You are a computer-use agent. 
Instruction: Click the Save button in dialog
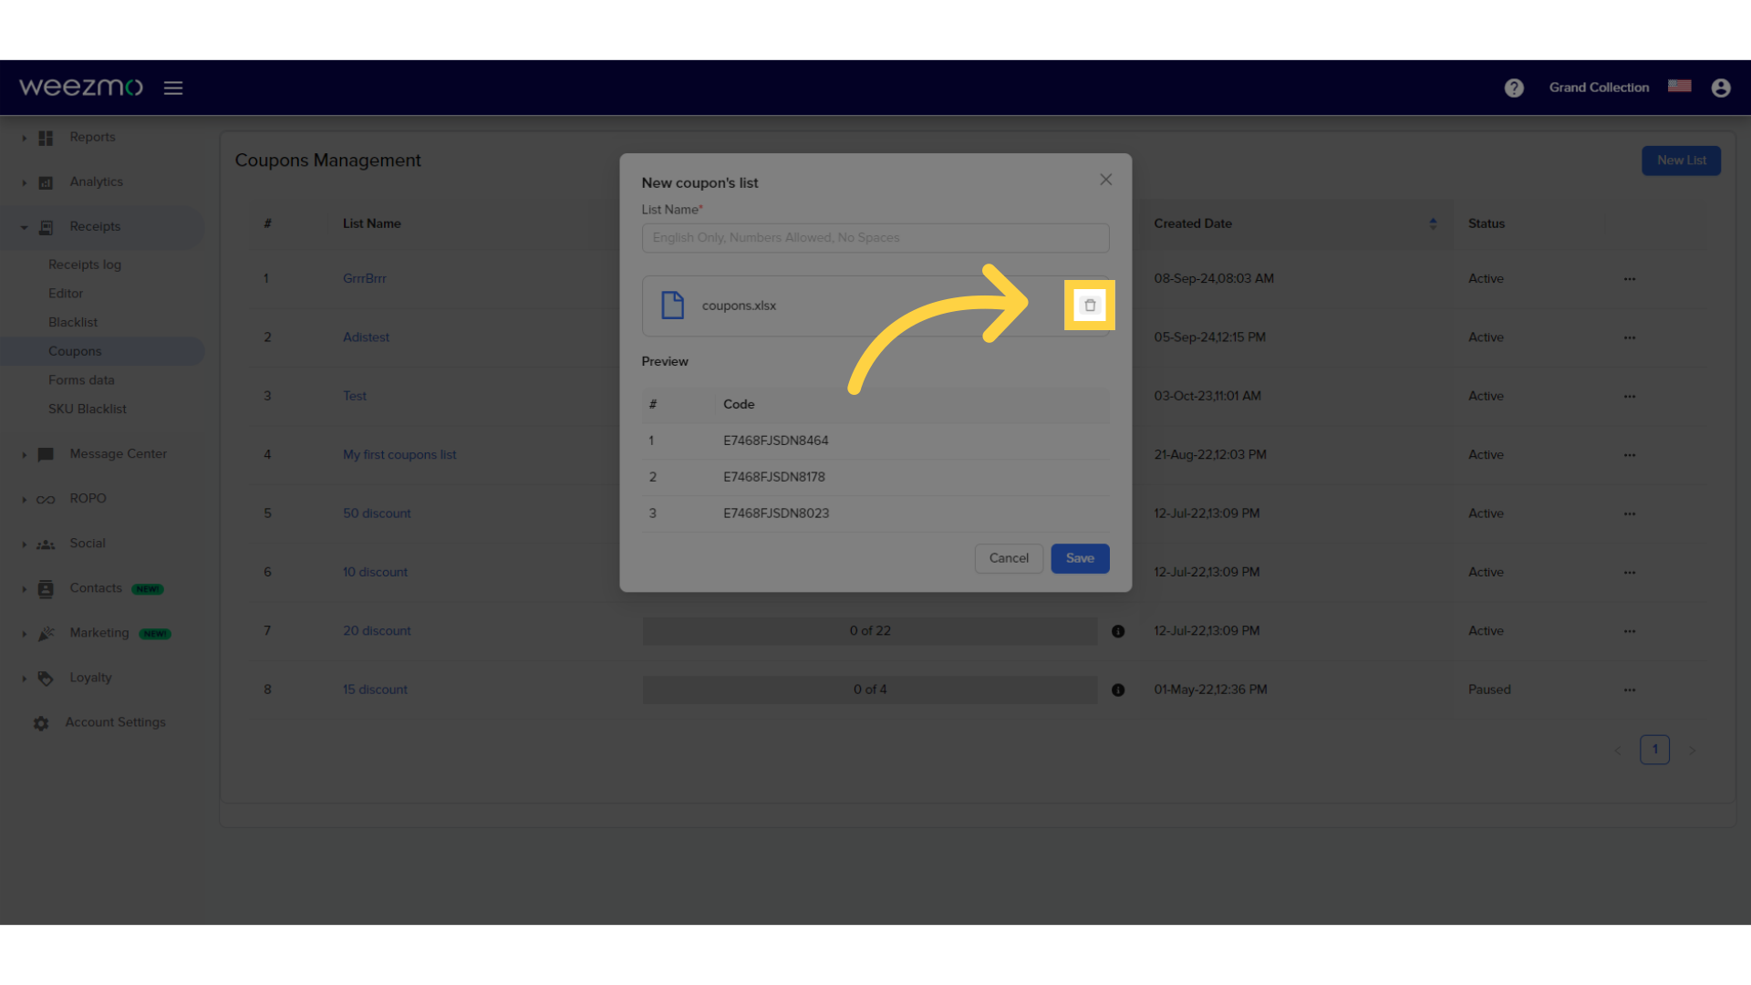coord(1079,558)
